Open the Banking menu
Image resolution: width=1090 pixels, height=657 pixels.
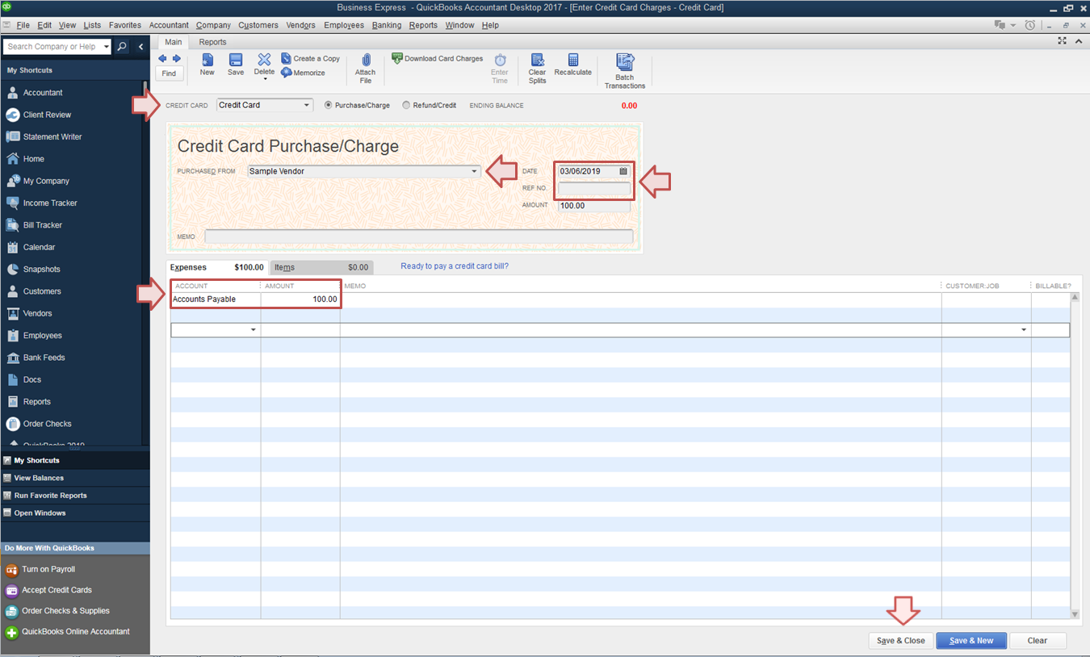click(387, 25)
